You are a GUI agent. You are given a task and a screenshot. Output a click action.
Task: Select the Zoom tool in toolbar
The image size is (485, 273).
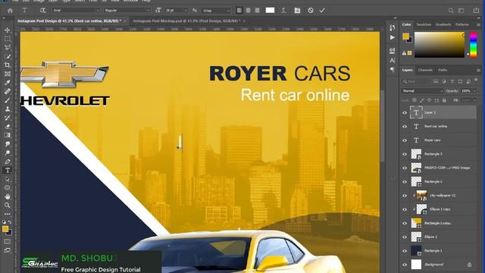click(x=8, y=206)
